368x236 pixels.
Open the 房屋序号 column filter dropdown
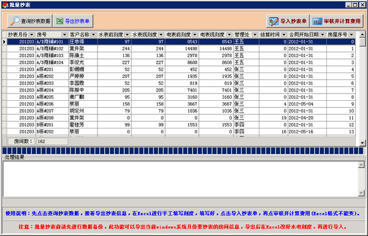(351, 35)
